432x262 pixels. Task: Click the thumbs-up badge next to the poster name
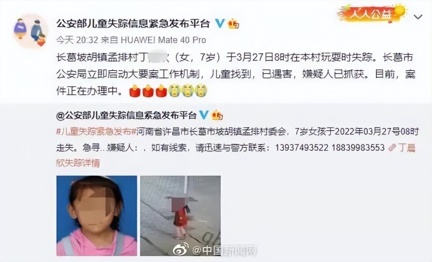point(233,24)
